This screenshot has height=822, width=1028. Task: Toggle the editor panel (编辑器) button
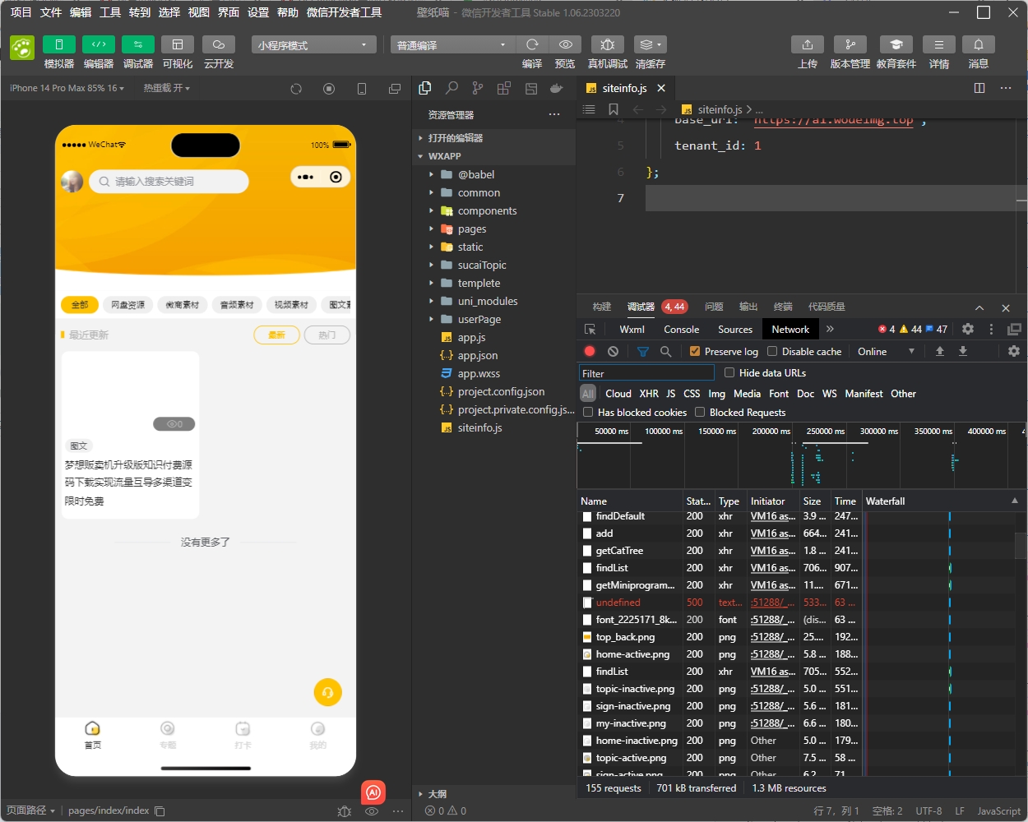coord(99,44)
